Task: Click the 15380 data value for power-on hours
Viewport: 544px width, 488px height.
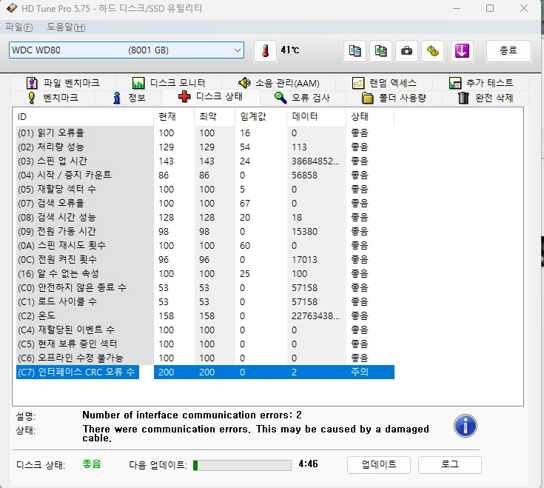Action: pyautogui.click(x=304, y=232)
